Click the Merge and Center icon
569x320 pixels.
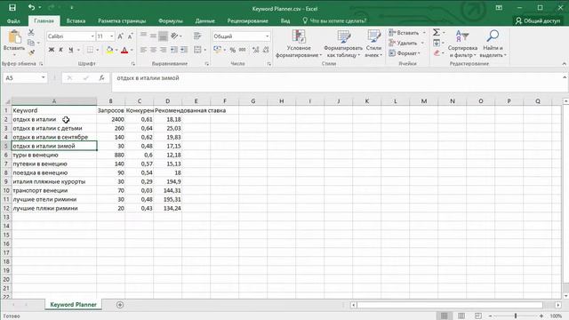(197, 50)
